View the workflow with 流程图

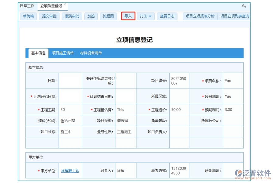tap(108, 16)
